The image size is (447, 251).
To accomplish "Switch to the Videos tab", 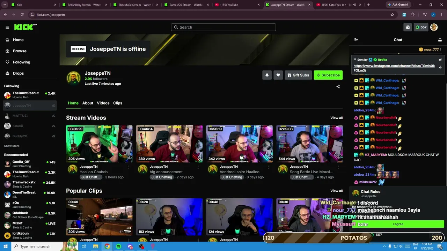I will click(x=103, y=103).
